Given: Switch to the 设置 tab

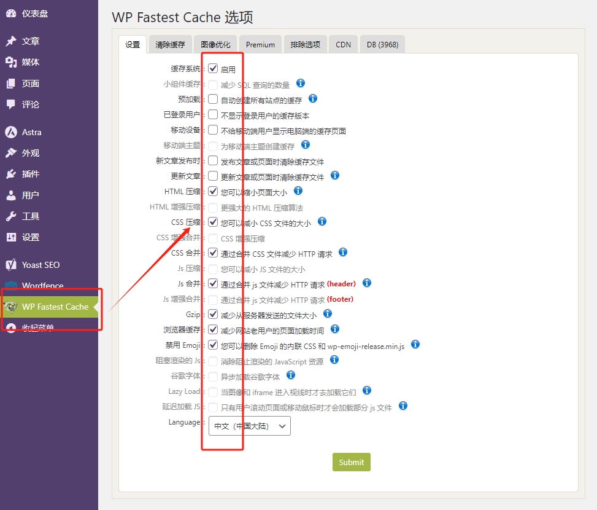Looking at the screenshot, I should point(133,45).
